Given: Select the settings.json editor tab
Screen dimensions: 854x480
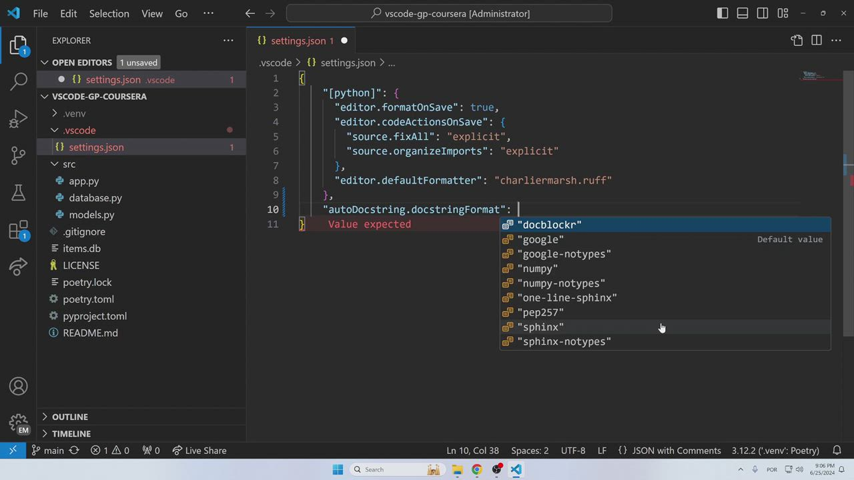Looking at the screenshot, I should pyautogui.click(x=298, y=41).
